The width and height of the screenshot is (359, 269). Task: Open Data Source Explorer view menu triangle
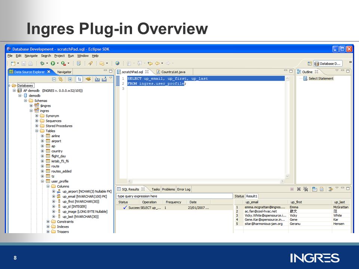[111, 78]
